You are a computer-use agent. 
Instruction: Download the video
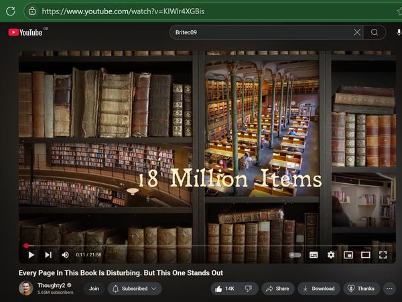(x=319, y=289)
